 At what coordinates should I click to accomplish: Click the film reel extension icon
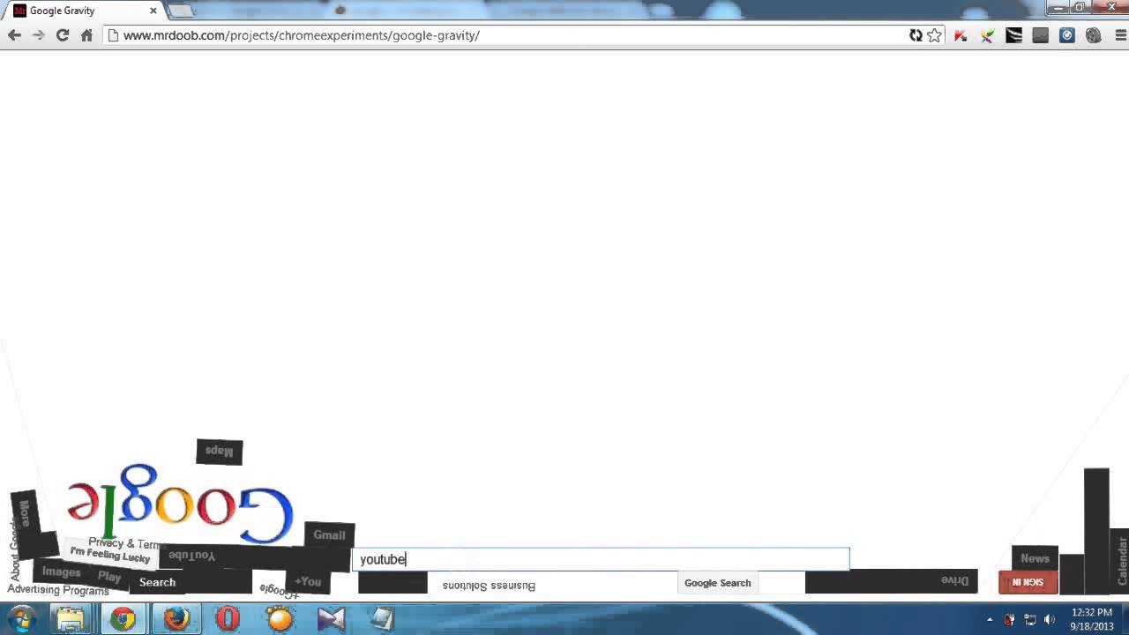(1094, 35)
